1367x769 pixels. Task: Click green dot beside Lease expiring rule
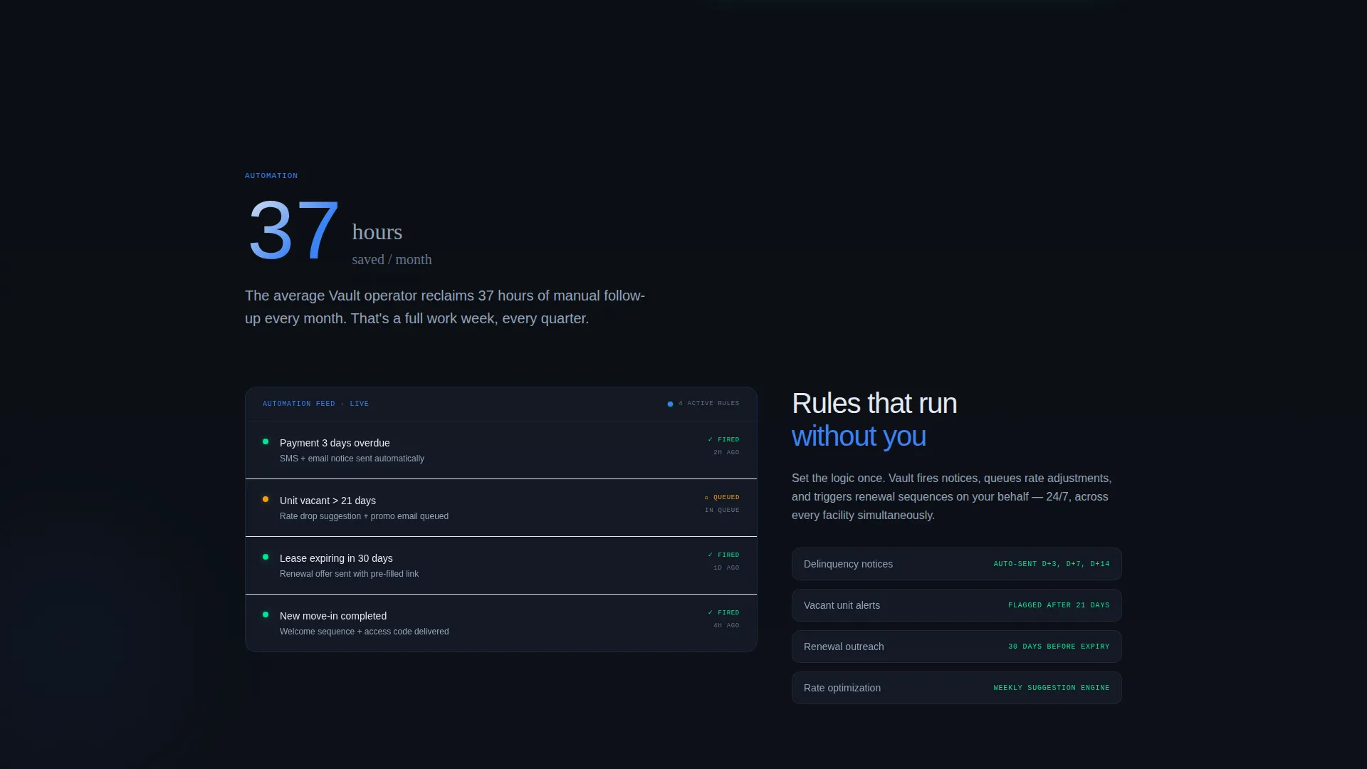266,557
